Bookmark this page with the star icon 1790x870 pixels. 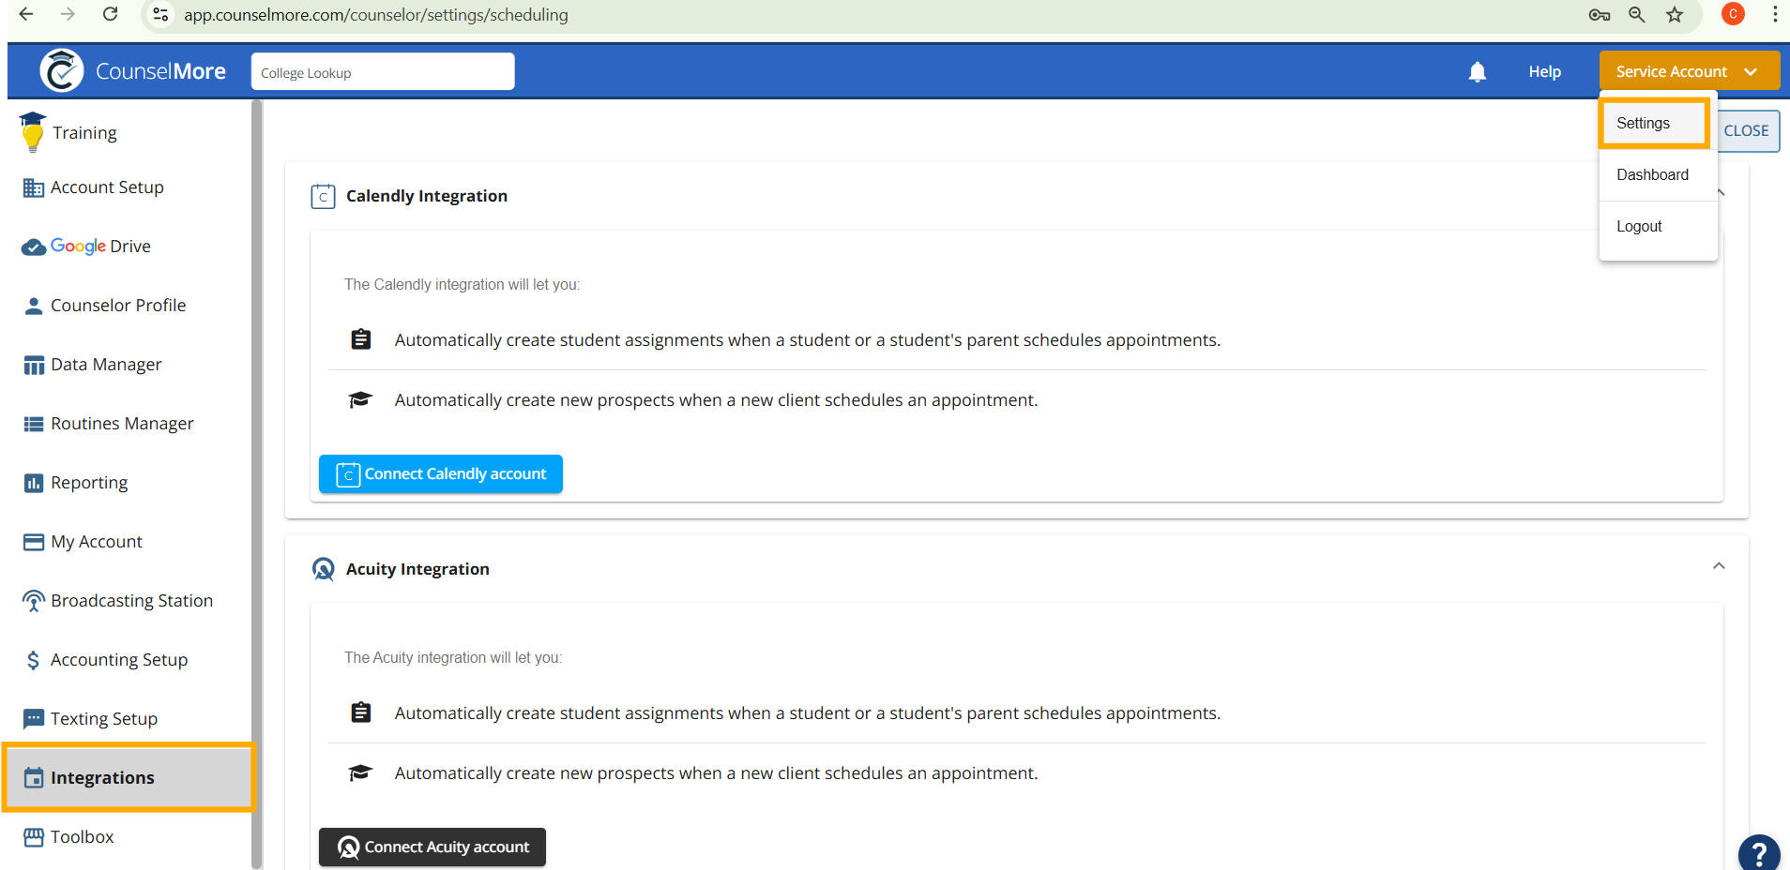(1675, 14)
